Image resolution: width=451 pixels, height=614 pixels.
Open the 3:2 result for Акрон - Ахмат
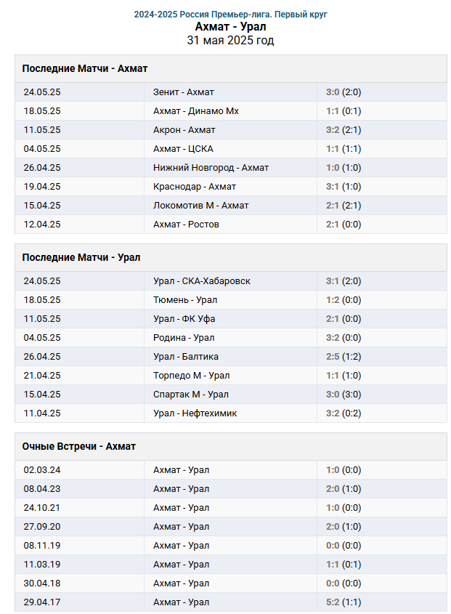(333, 129)
